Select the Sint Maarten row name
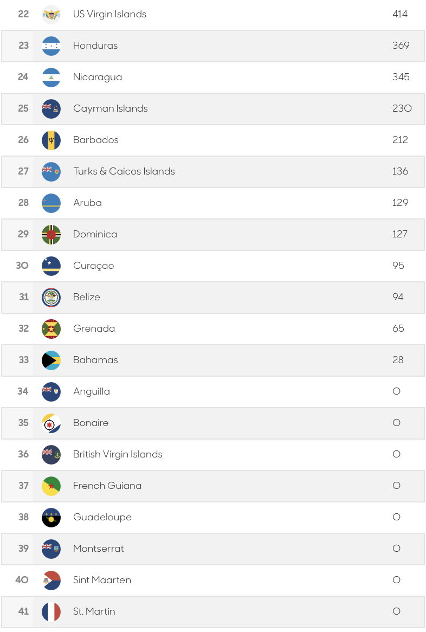Image resolution: width=426 pixels, height=632 pixels. click(102, 580)
